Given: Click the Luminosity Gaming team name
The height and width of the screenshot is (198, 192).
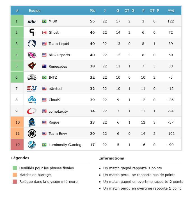Looking at the screenshot, I should tap(65, 145).
